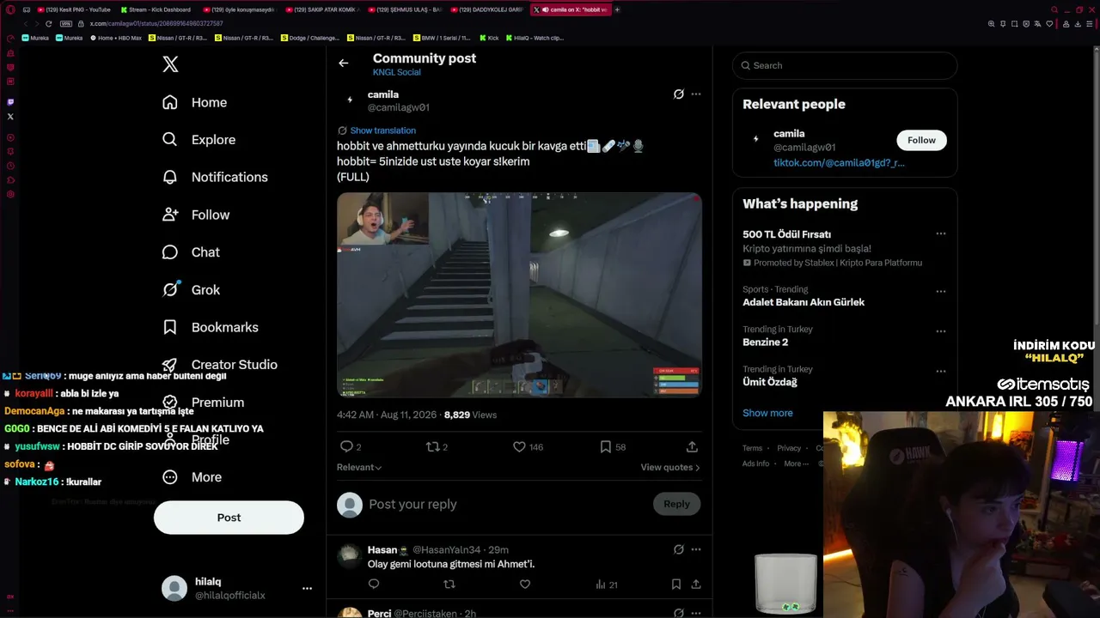Open Bookmarks in the X sidebar

click(x=211, y=327)
